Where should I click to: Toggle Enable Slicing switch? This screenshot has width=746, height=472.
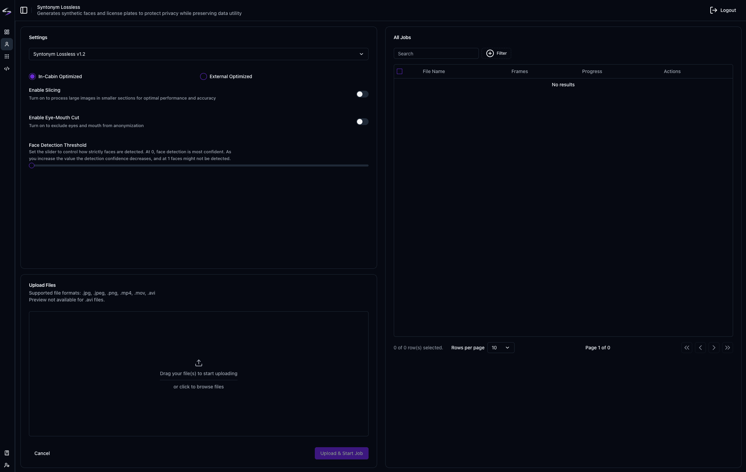pos(362,94)
